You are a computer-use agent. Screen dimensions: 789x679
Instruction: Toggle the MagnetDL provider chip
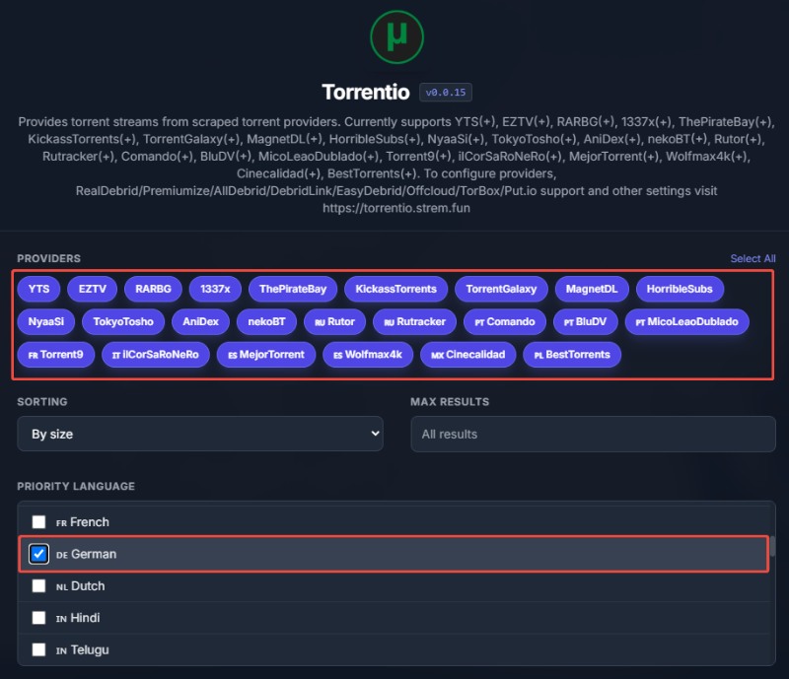pos(592,289)
